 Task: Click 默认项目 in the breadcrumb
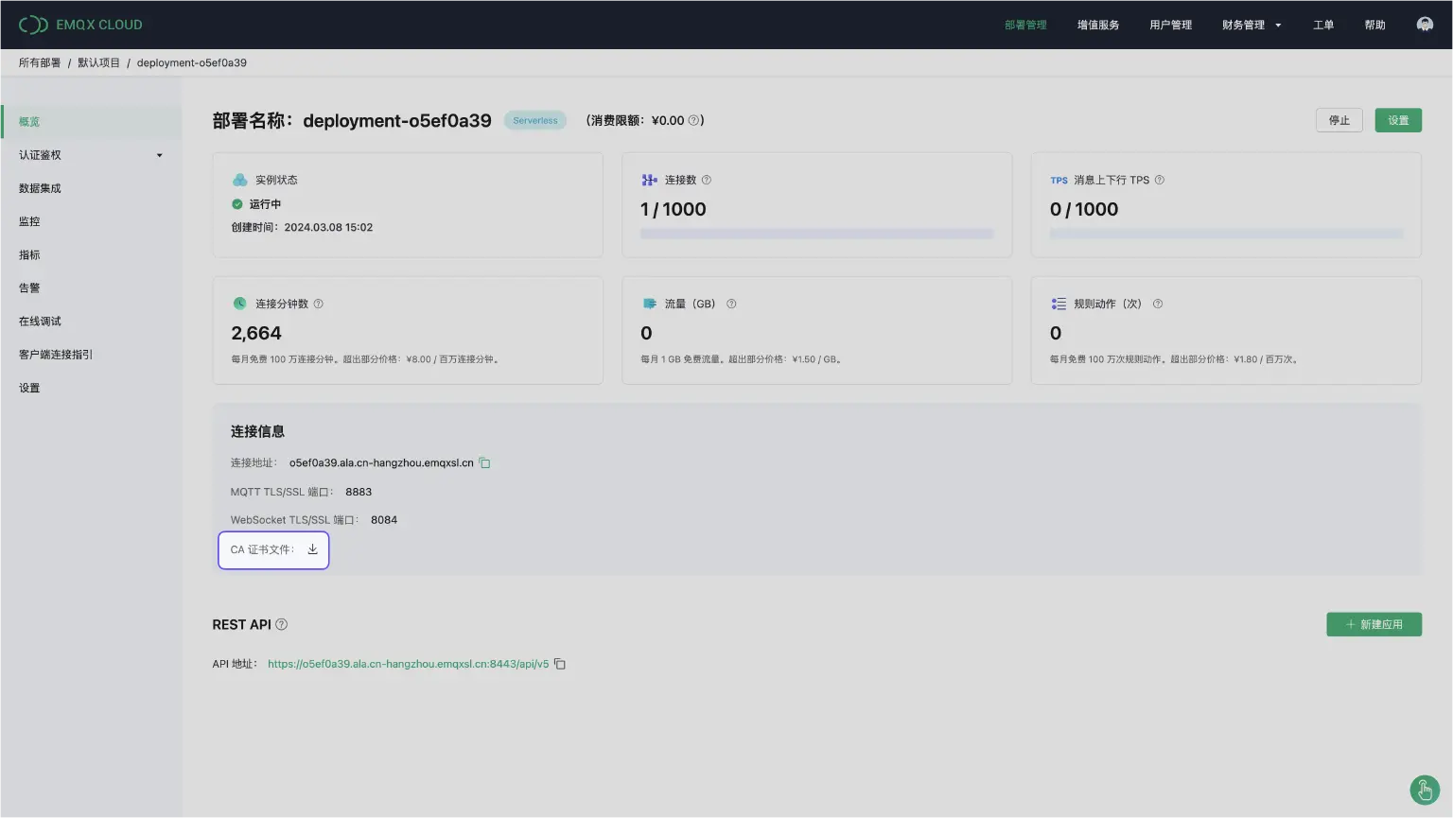click(98, 62)
